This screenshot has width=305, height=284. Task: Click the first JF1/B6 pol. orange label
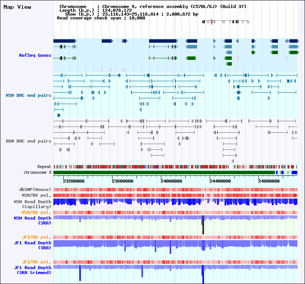click(x=36, y=237)
